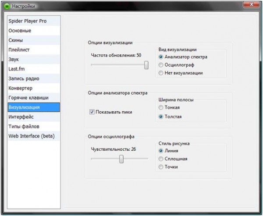Select the Звук settings section
The width and height of the screenshot is (263, 216).
[34, 59]
